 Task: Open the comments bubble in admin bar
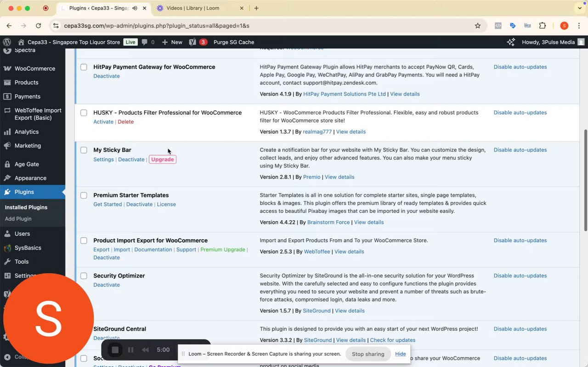(145, 42)
